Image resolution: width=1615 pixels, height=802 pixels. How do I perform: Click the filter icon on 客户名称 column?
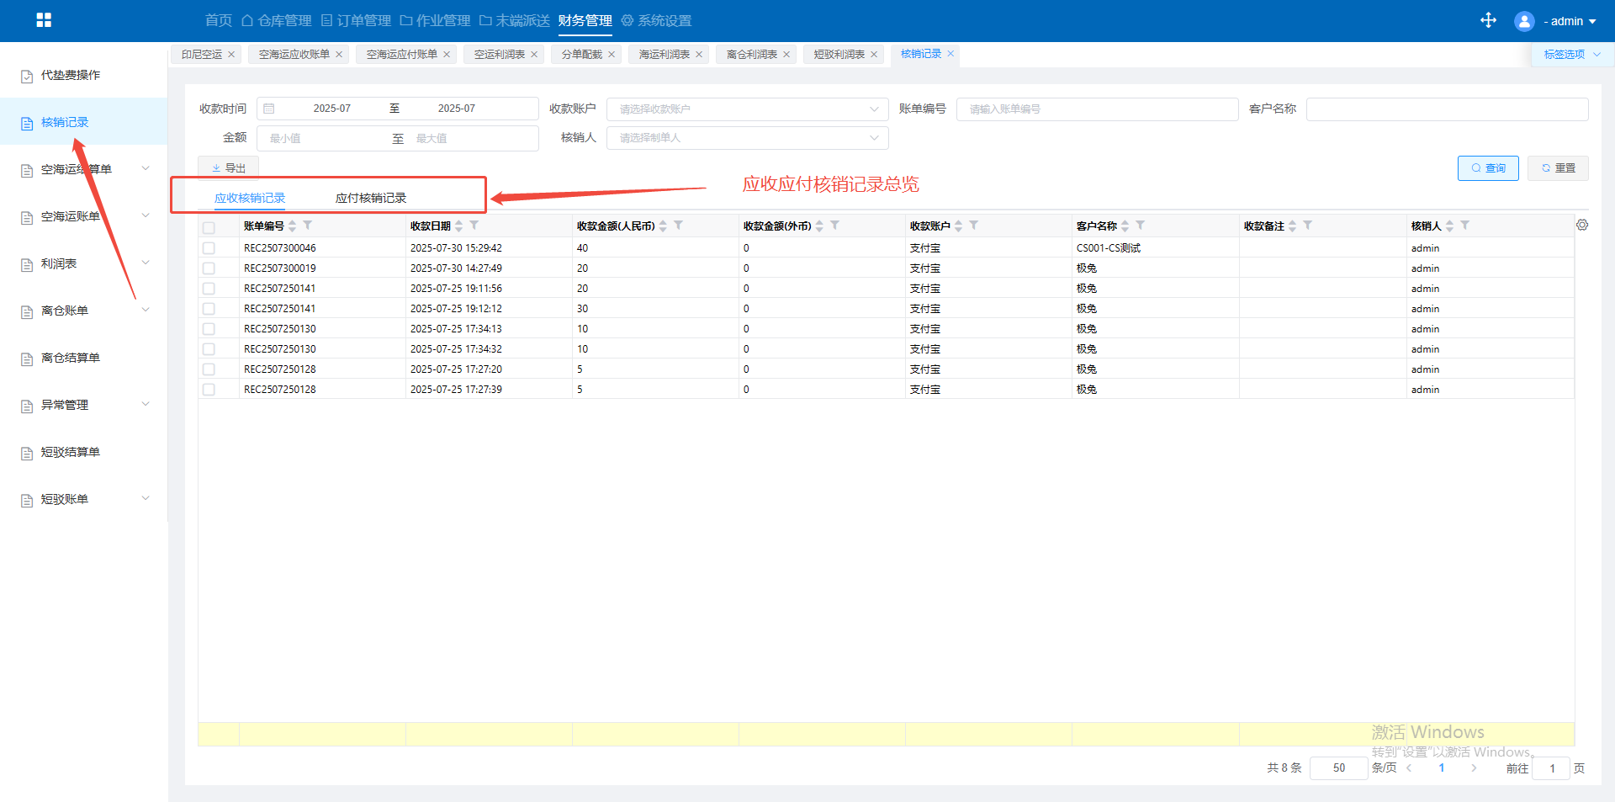1141,226
